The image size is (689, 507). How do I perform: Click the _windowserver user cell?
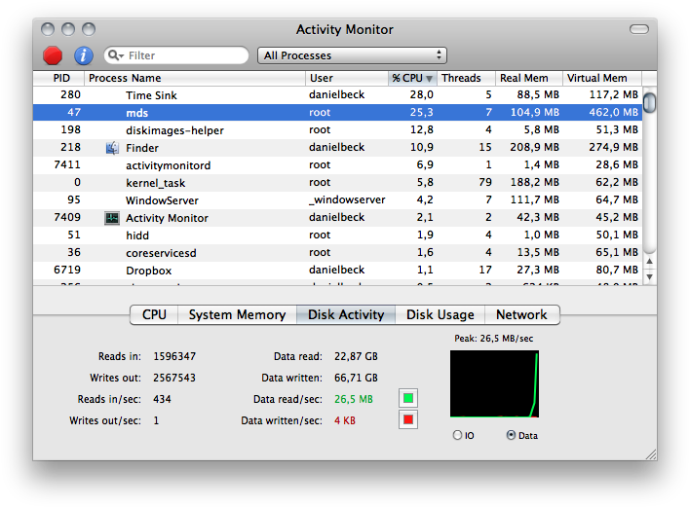click(x=347, y=199)
